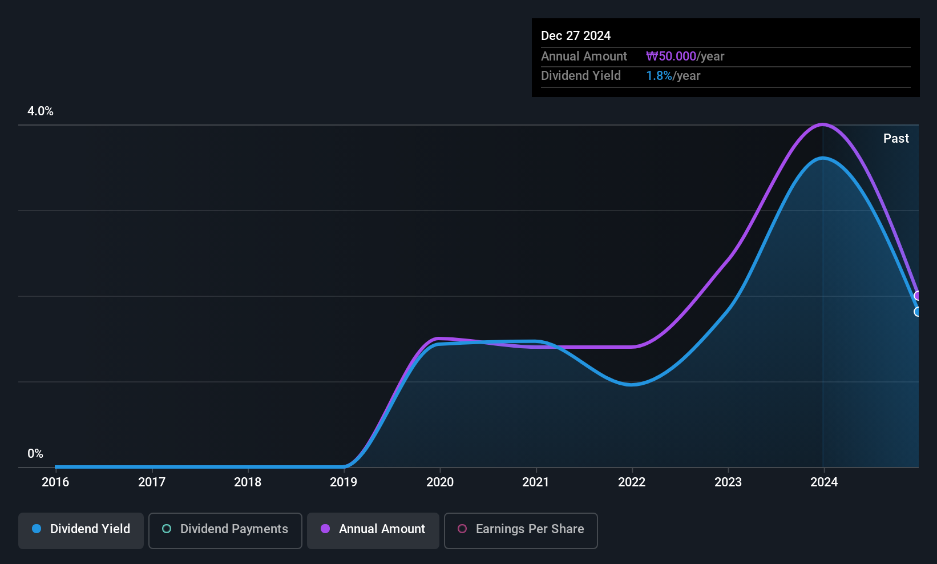Click the Dec 27 2024 tooltip date
The width and height of the screenshot is (937, 564).
tap(576, 35)
